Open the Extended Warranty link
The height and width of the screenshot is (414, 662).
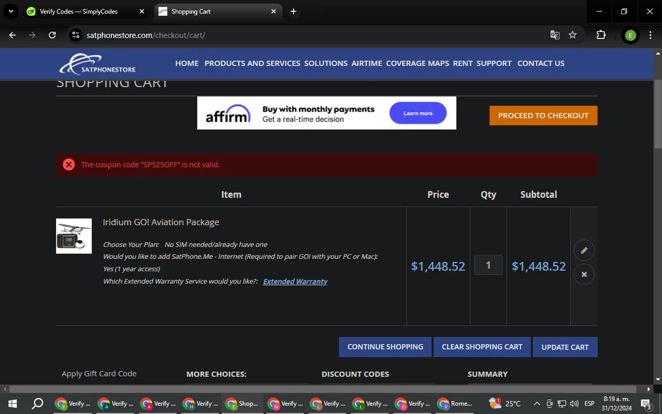(x=295, y=282)
